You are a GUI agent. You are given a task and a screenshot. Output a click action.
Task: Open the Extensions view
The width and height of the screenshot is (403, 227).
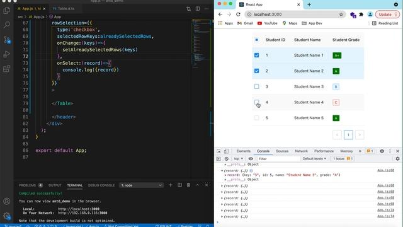click(x=7, y=69)
